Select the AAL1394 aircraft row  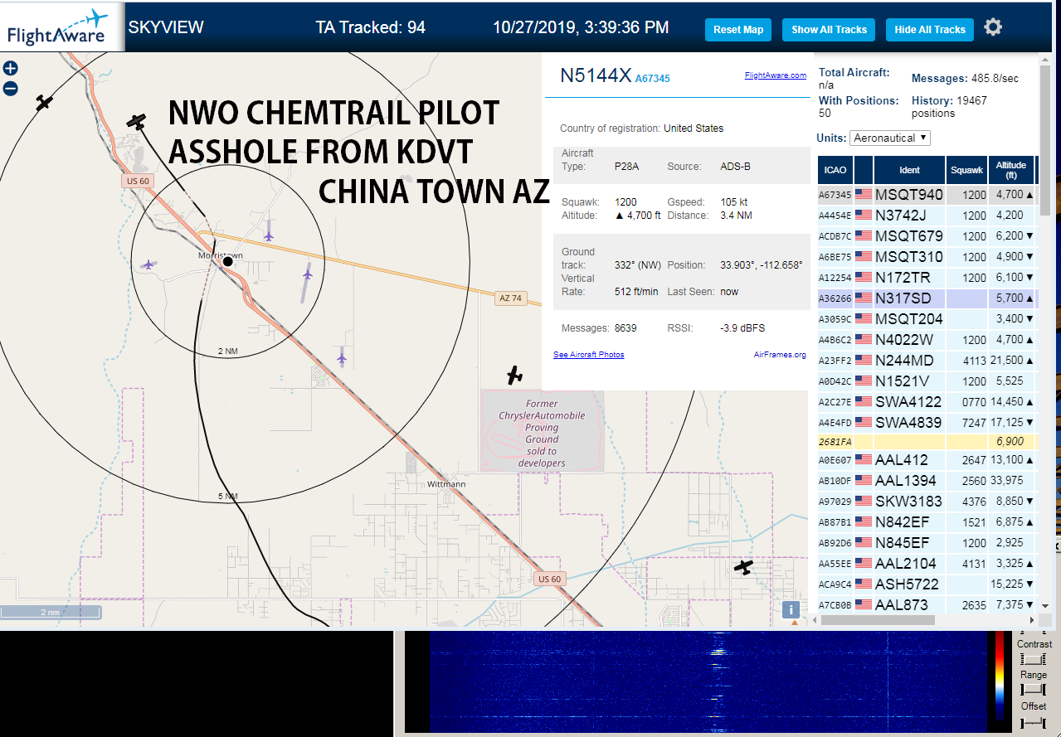tap(927, 480)
